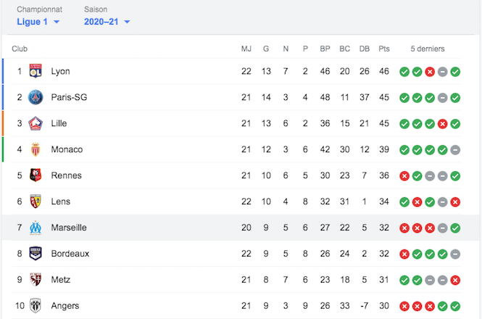Viewport: 482px width, 319px height.
Task: Select the highlighted Marseille row points
Action: pyautogui.click(x=384, y=228)
